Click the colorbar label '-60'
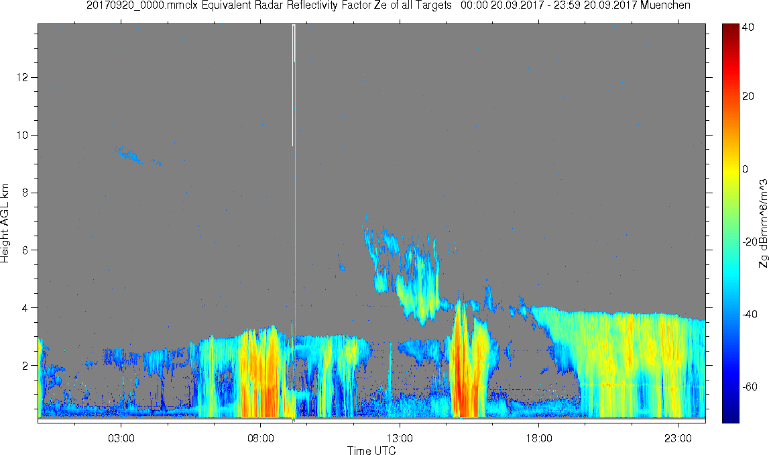The width and height of the screenshot is (769, 455). [748, 387]
